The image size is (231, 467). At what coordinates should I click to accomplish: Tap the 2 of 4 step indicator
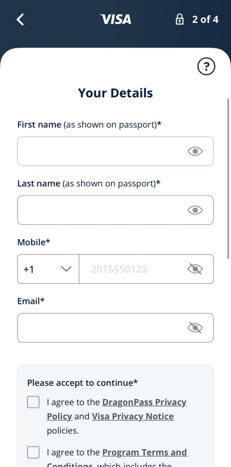point(205,20)
